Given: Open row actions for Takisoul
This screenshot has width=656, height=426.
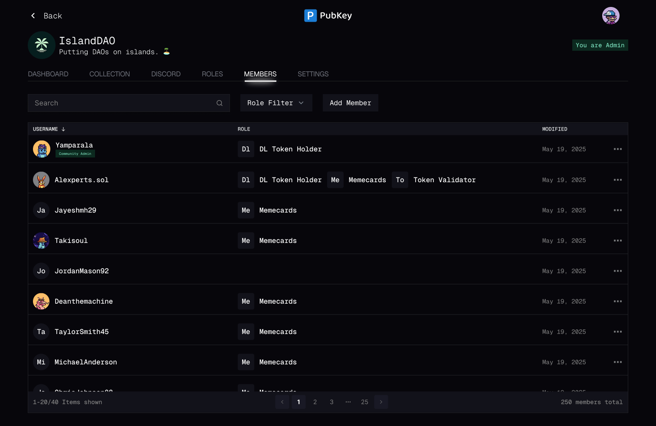Looking at the screenshot, I should [x=618, y=241].
